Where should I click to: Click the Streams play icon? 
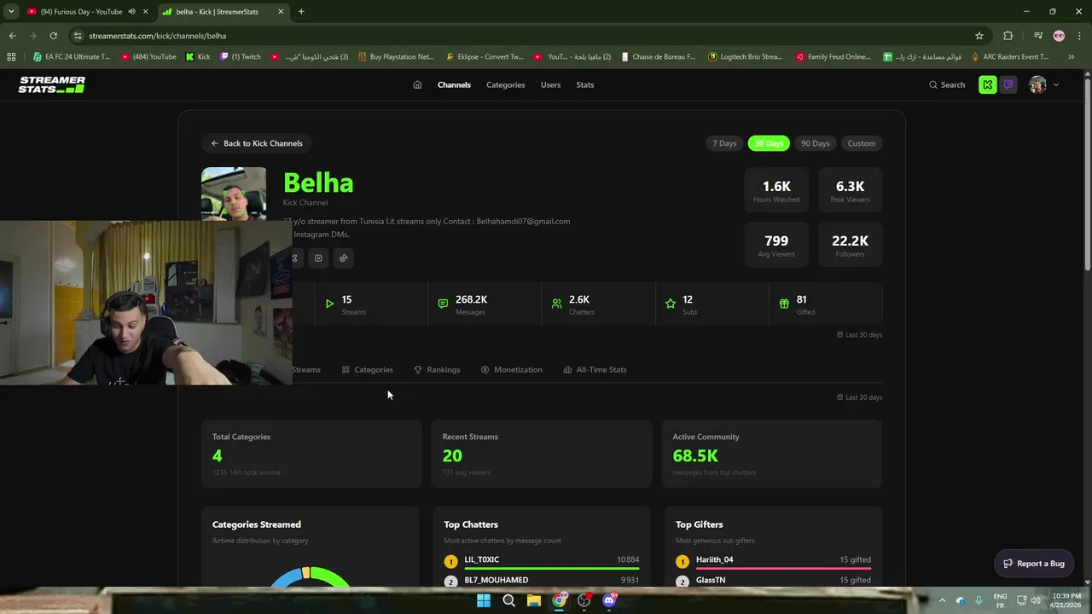[329, 304]
